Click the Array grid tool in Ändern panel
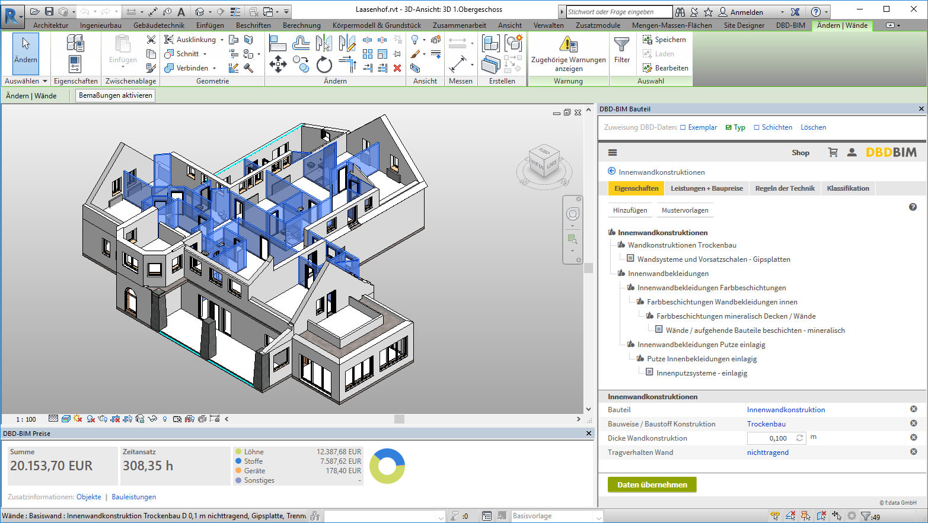This screenshot has width=928, height=523. tap(368, 54)
